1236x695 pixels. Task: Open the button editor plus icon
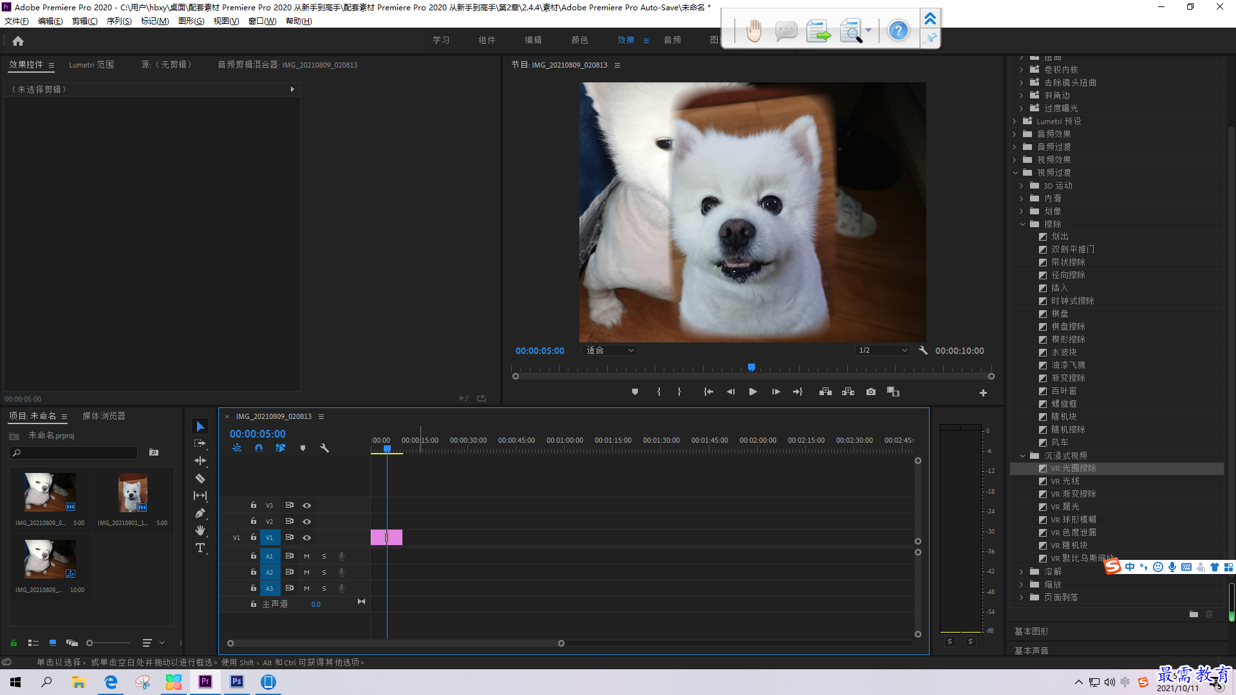tap(983, 393)
